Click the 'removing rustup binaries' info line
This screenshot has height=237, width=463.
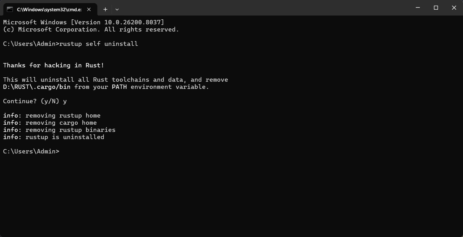[70, 130]
